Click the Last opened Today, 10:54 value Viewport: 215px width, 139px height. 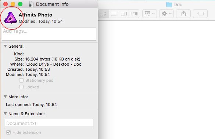[44, 105]
